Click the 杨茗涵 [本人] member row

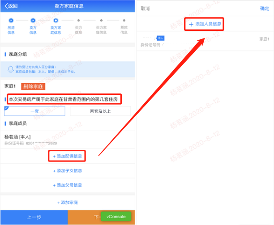[x=68, y=140]
